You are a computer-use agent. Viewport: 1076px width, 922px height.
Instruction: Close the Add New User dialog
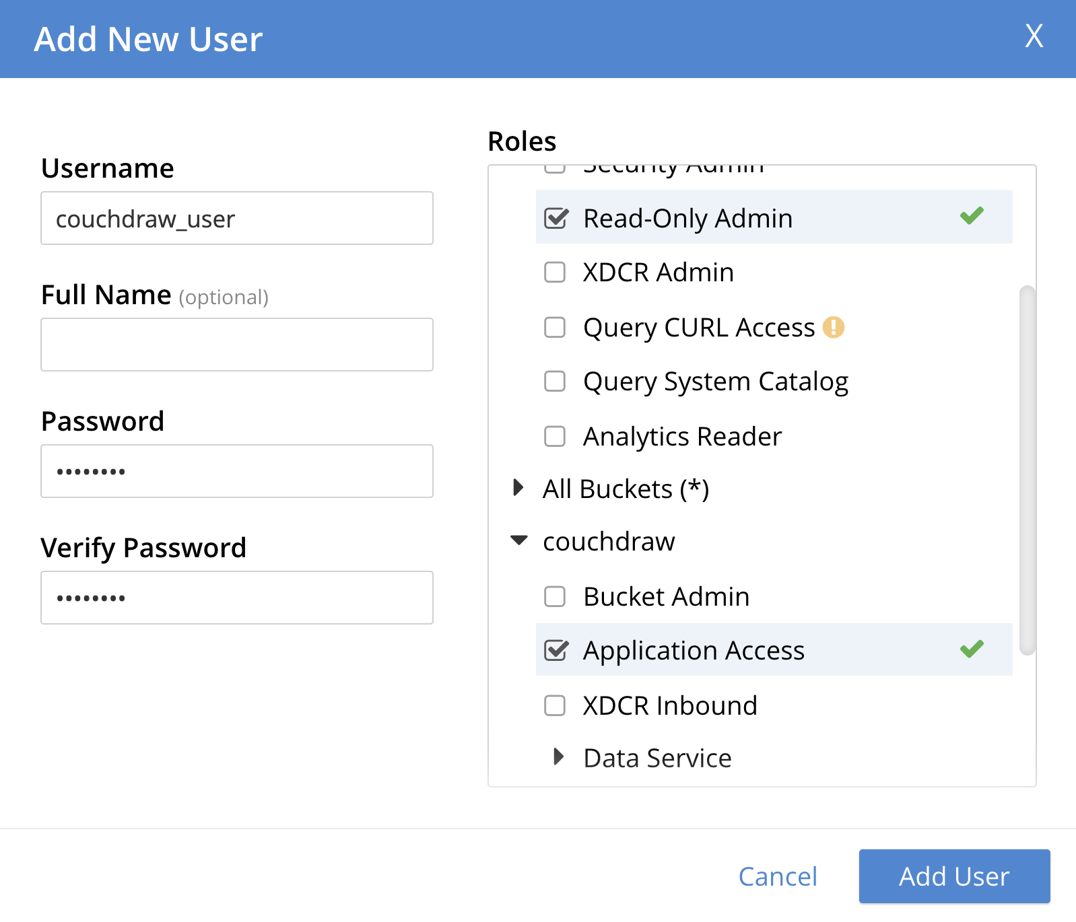1034,36
